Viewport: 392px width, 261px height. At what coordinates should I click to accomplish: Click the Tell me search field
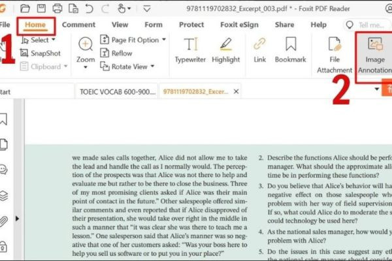click(x=367, y=25)
